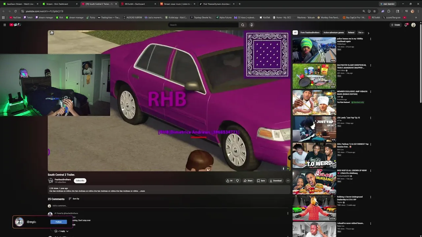Open options for AMP HIBACHI WARS video

371,92
